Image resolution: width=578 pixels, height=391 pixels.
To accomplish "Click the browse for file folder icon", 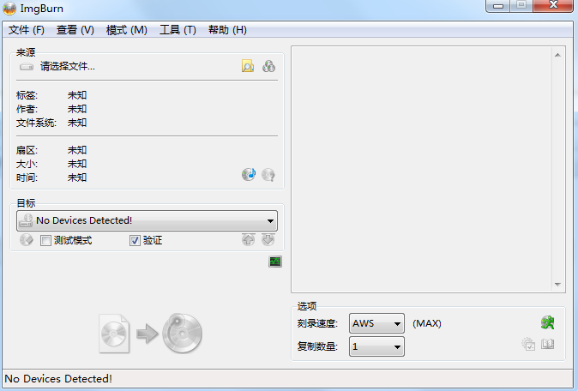I will (x=248, y=66).
